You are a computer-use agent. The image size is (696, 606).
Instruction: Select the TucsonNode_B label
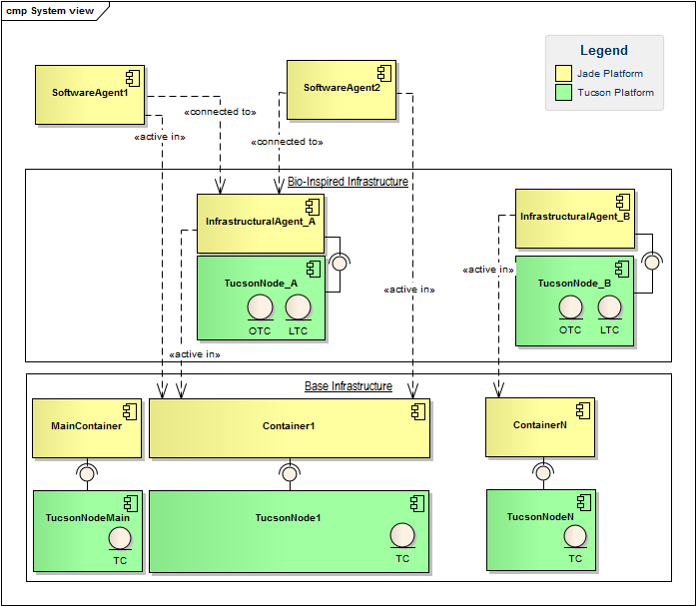574,284
